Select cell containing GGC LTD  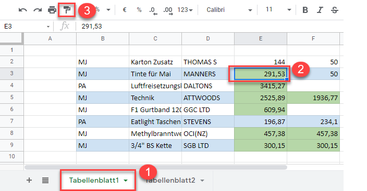pyautogui.click(x=208, y=110)
